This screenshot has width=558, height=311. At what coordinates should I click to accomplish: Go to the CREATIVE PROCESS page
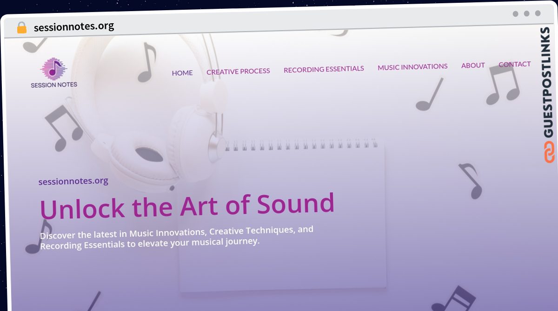pos(238,71)
